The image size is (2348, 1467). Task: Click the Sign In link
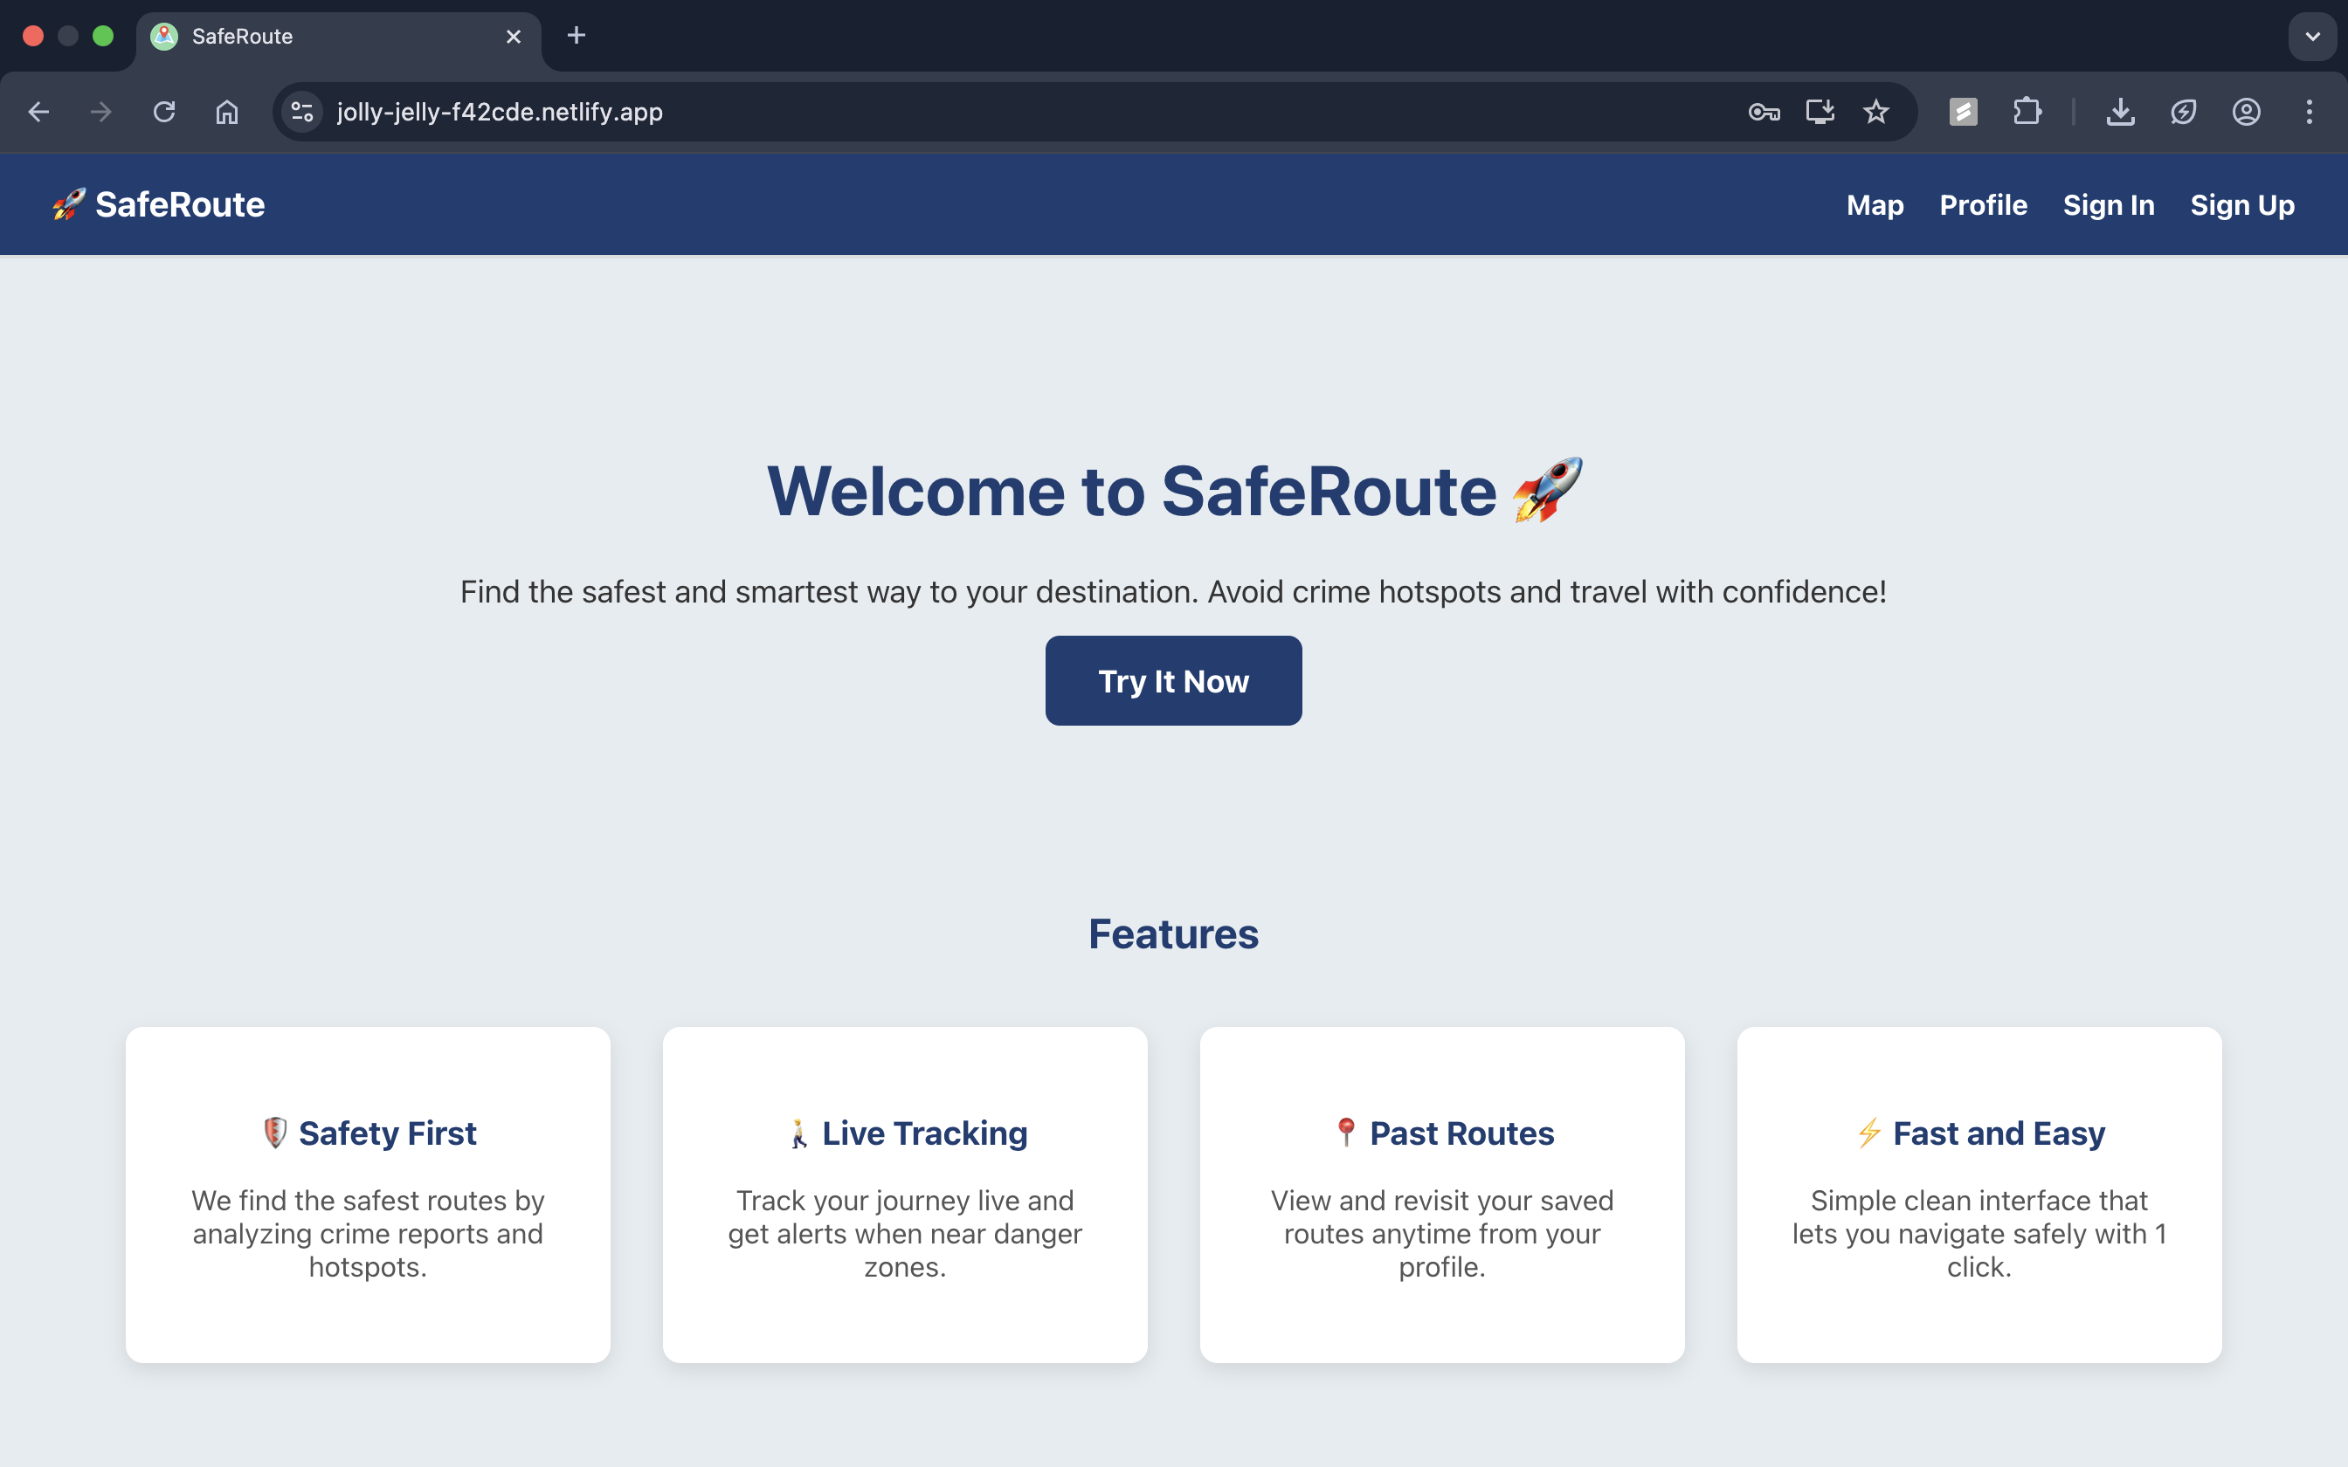pyautogui.click(x=2108, y=204)
